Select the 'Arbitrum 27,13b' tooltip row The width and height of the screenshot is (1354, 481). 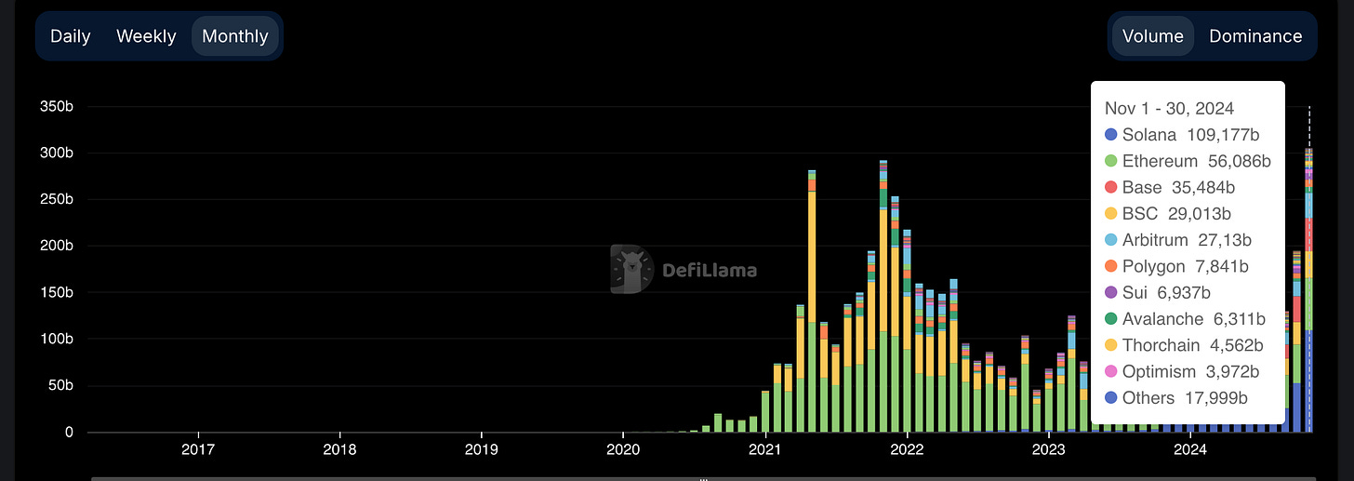[1178, 240]
